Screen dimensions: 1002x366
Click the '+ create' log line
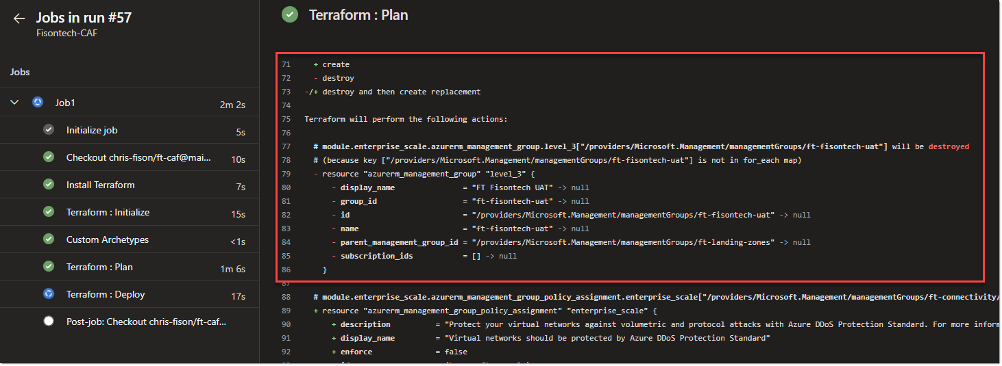pos(332,64)
